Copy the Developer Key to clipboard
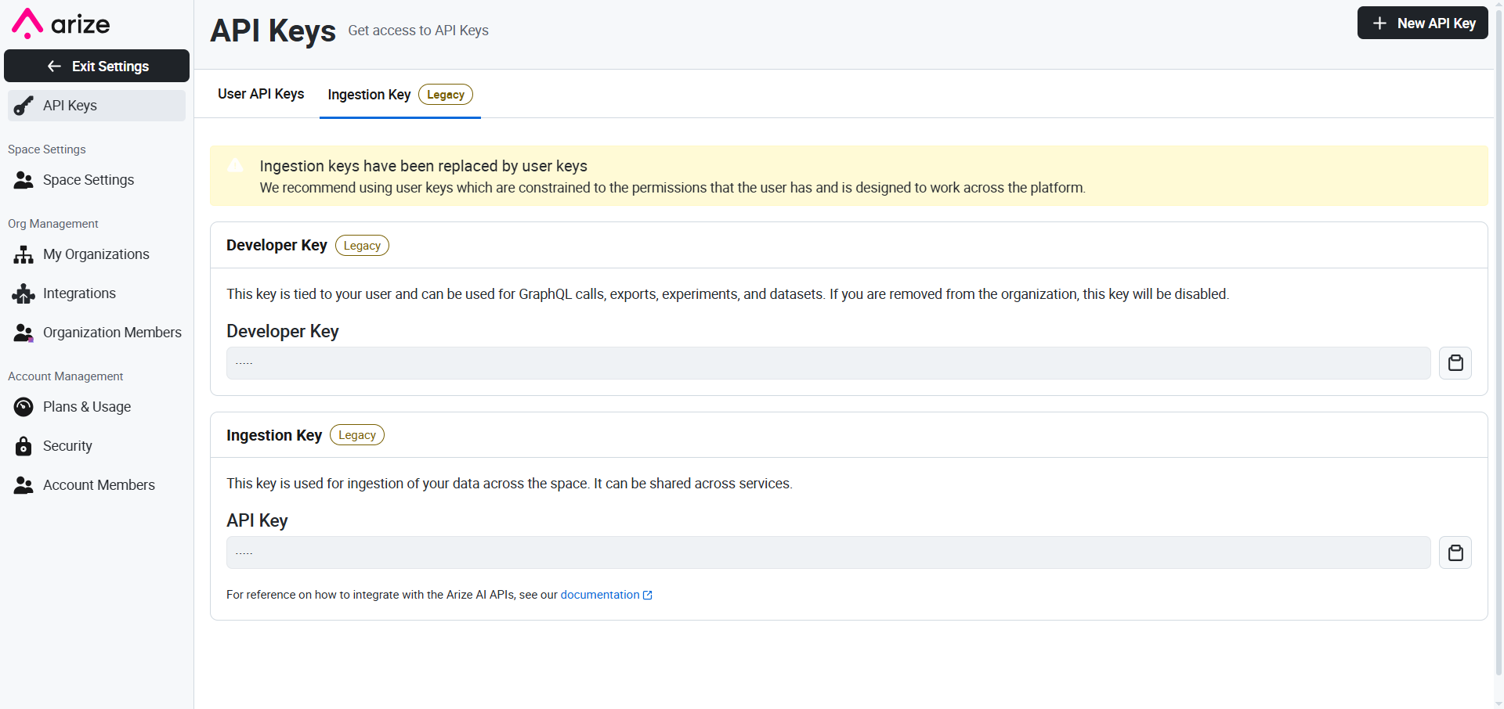 (x=1455, y=363)
